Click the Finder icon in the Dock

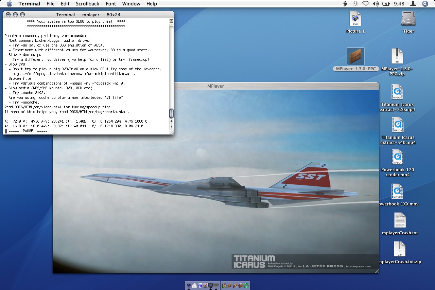189,286
